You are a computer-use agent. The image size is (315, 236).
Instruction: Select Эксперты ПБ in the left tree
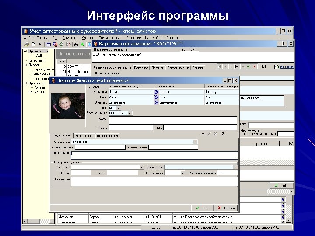coord(43,74)
